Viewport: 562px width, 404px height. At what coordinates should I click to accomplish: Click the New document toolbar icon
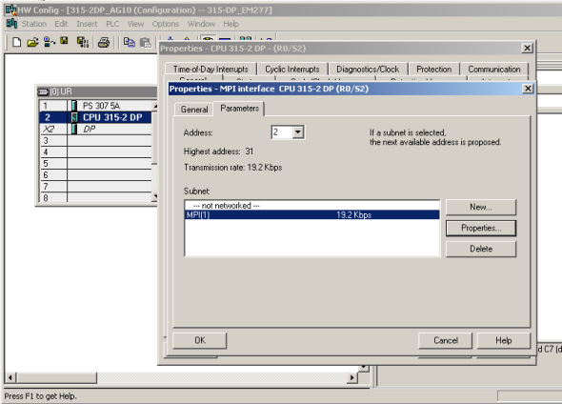point(16,42)
